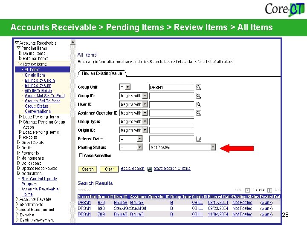Open calendar picker for Entered Date
Image resolution: width=307 pixels, height=230 pixels.
click(x=199, y=139)
